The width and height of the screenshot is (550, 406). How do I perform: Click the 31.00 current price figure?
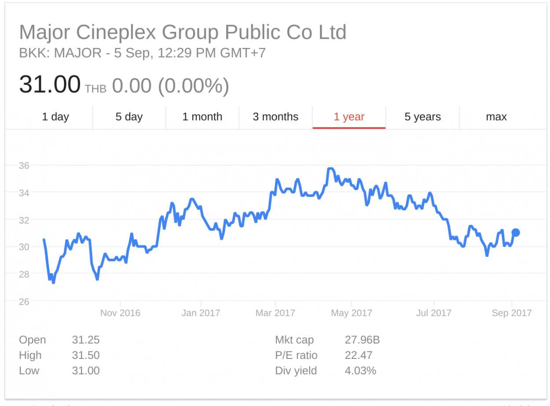coord(50,84)
